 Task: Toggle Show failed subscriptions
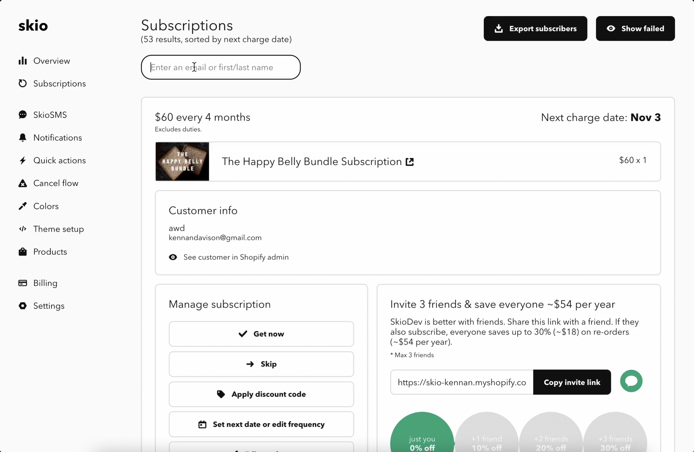click(635, 29)
